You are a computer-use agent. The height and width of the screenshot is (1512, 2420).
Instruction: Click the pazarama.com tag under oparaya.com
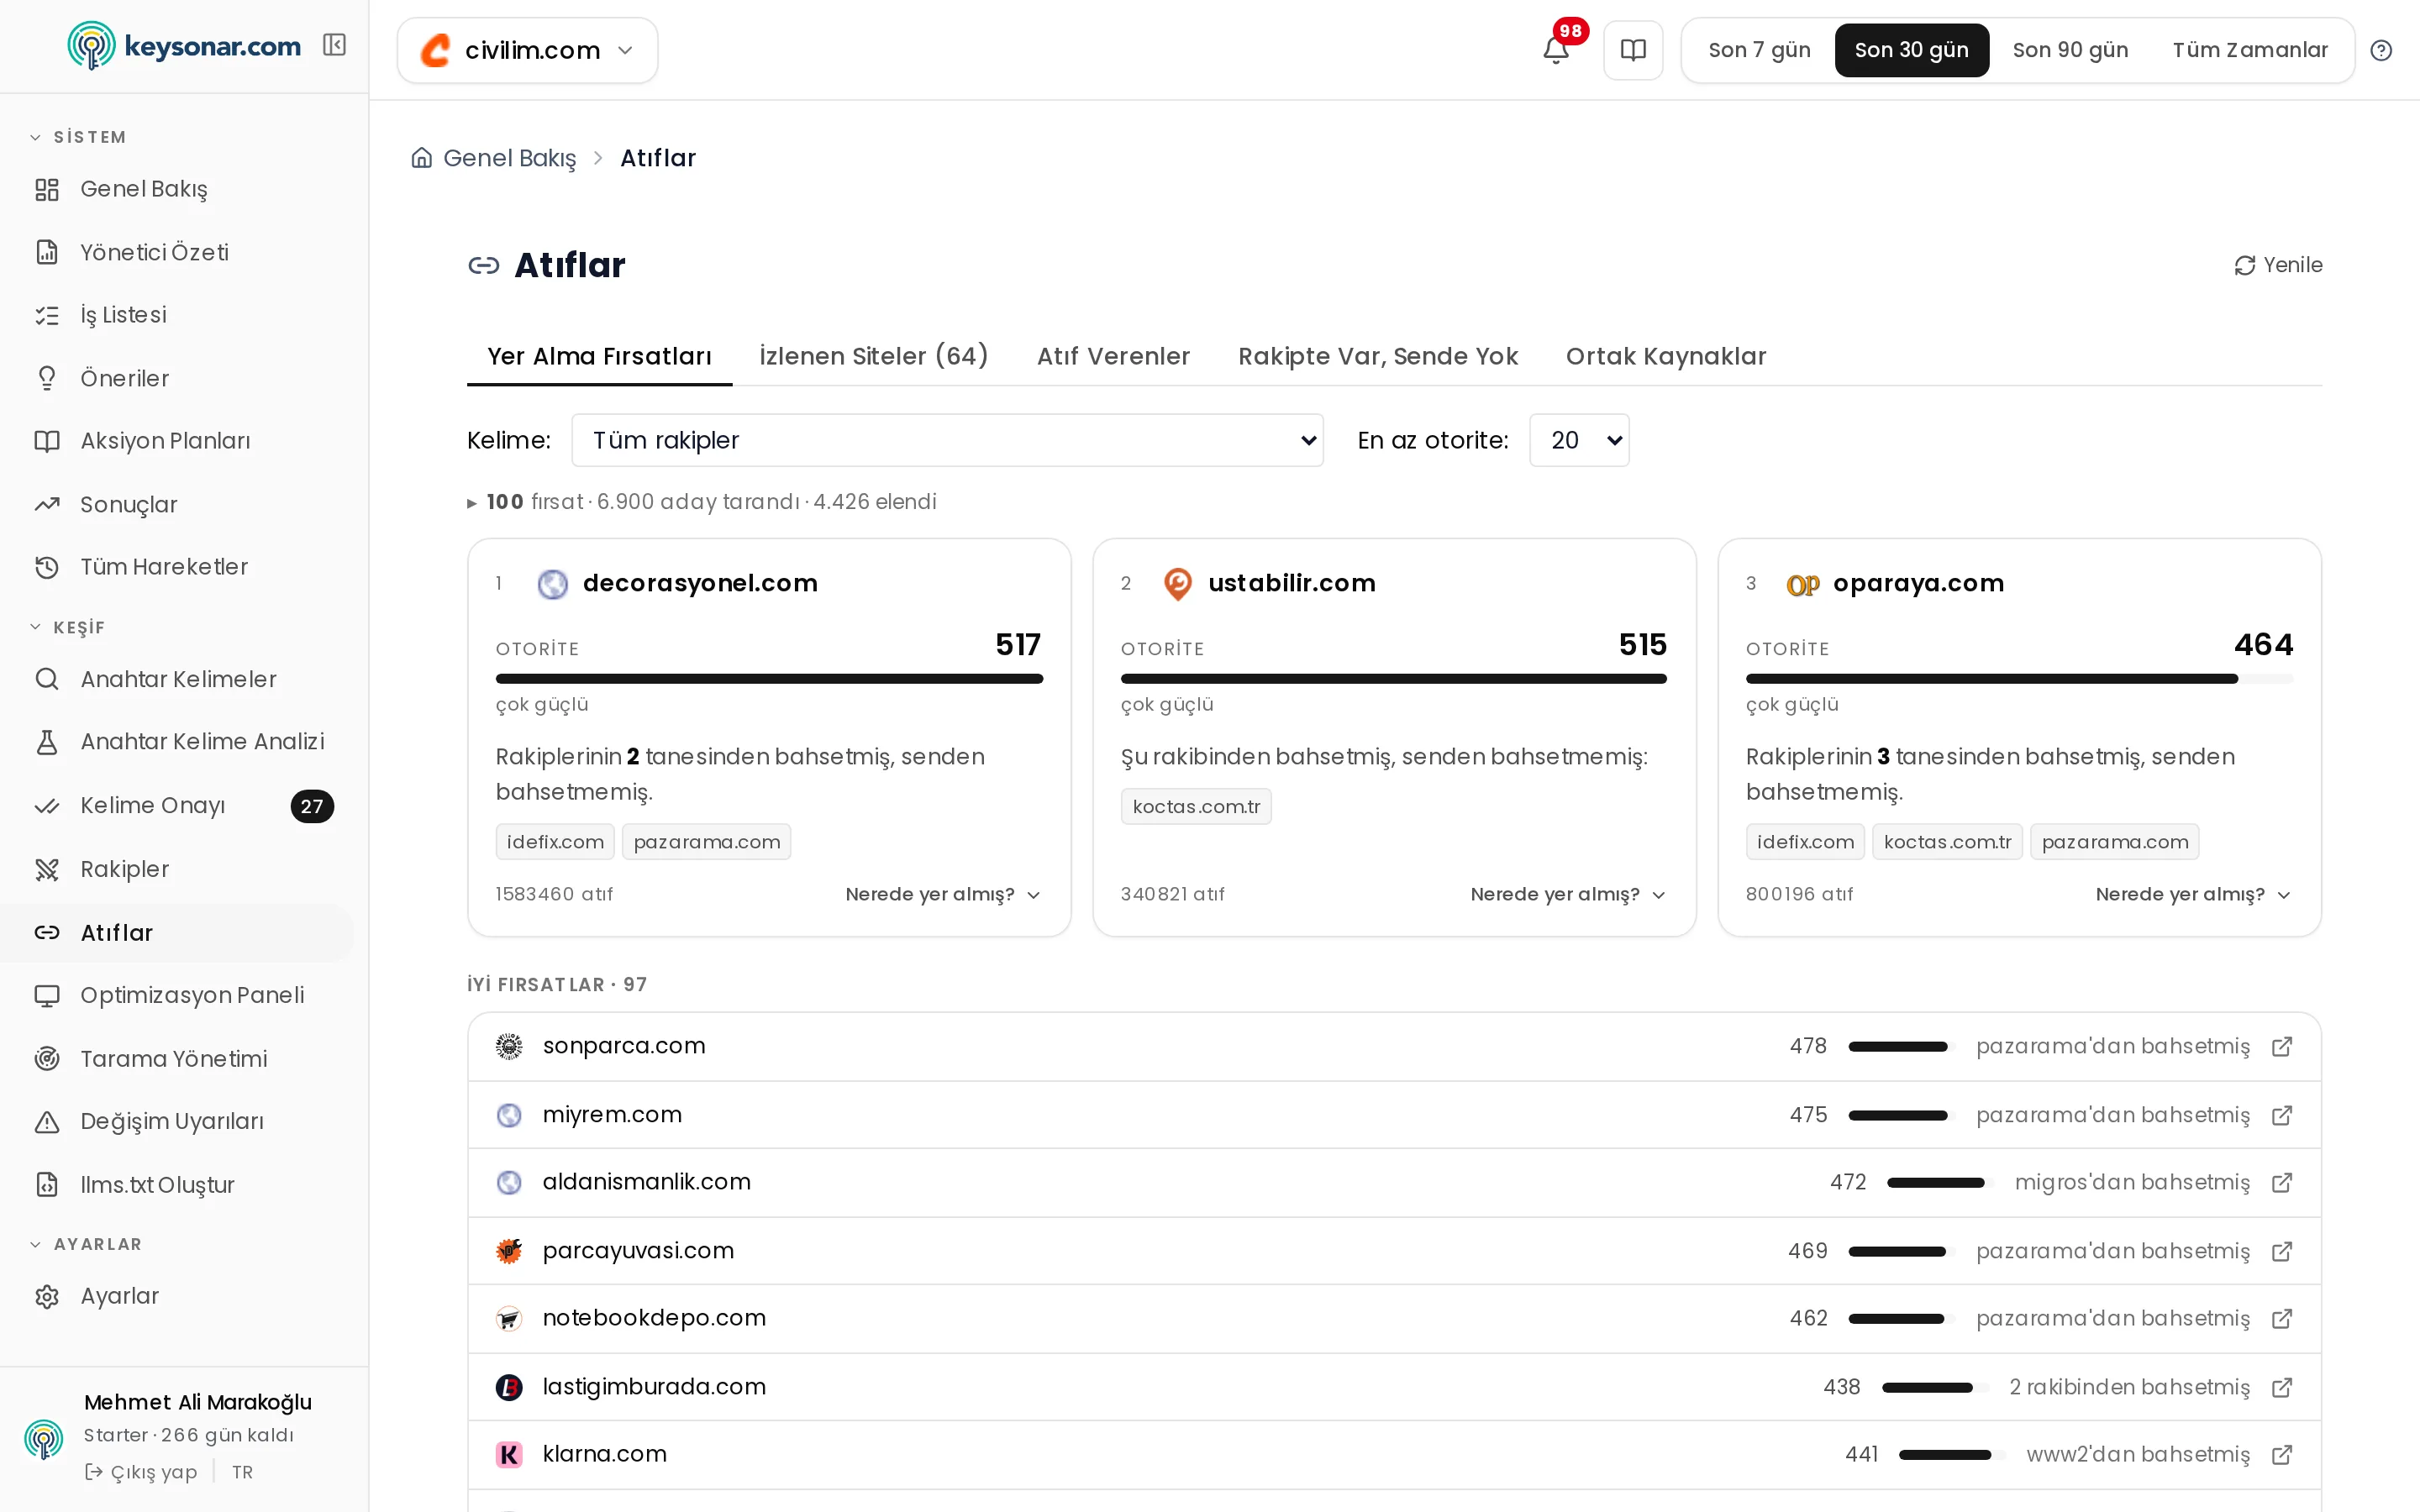tap(2114, 842)
